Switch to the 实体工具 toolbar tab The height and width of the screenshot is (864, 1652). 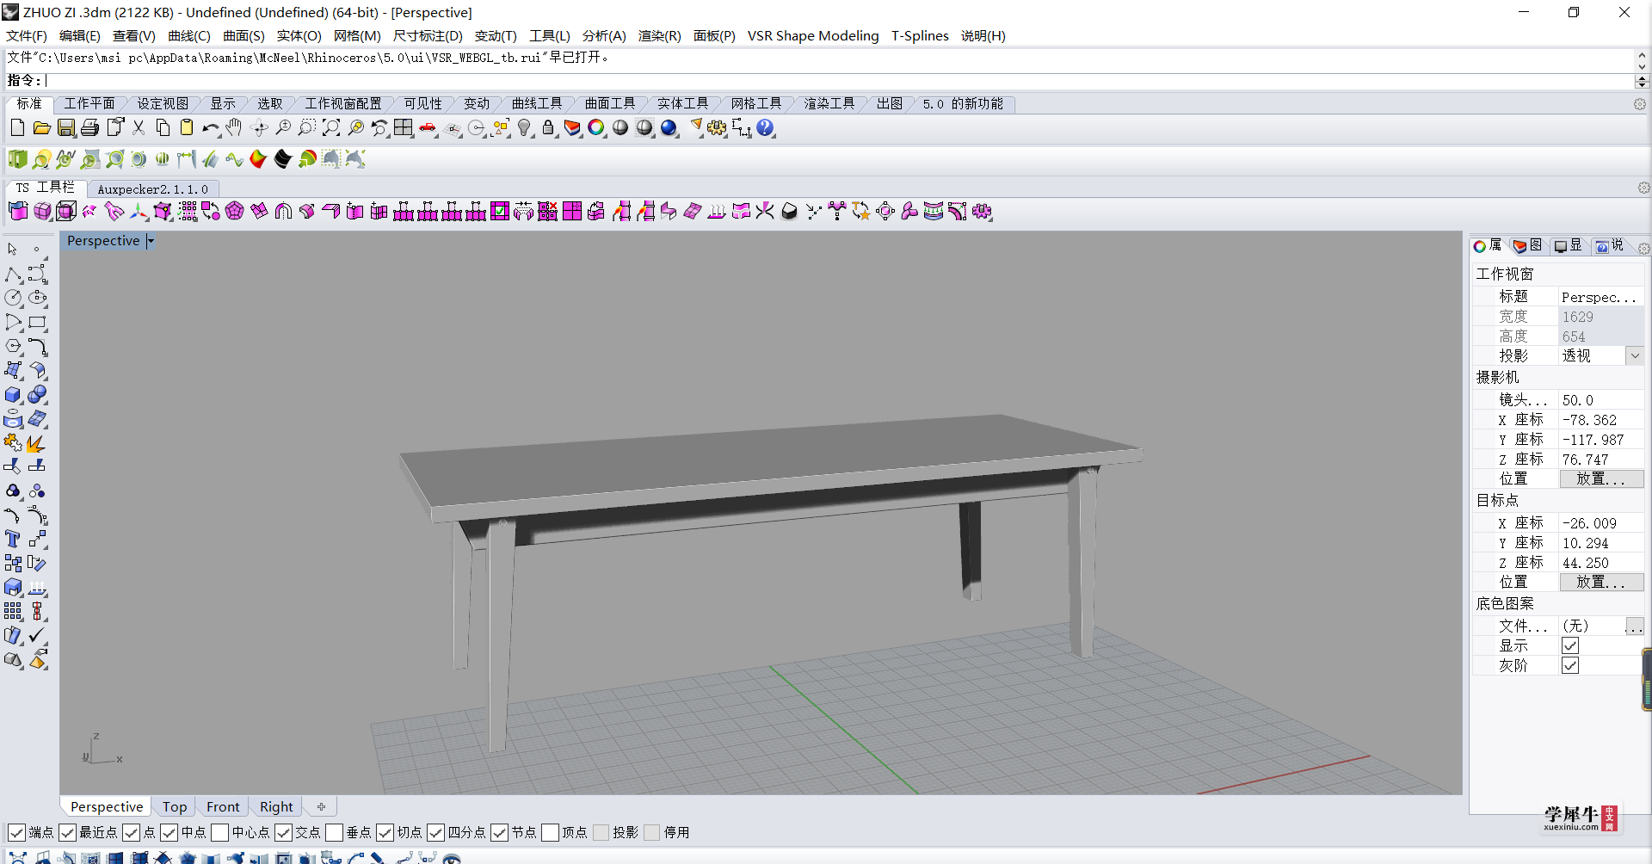682,104
